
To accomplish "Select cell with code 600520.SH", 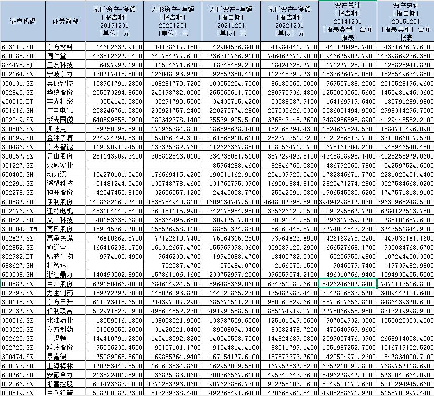I will [23, 220].
